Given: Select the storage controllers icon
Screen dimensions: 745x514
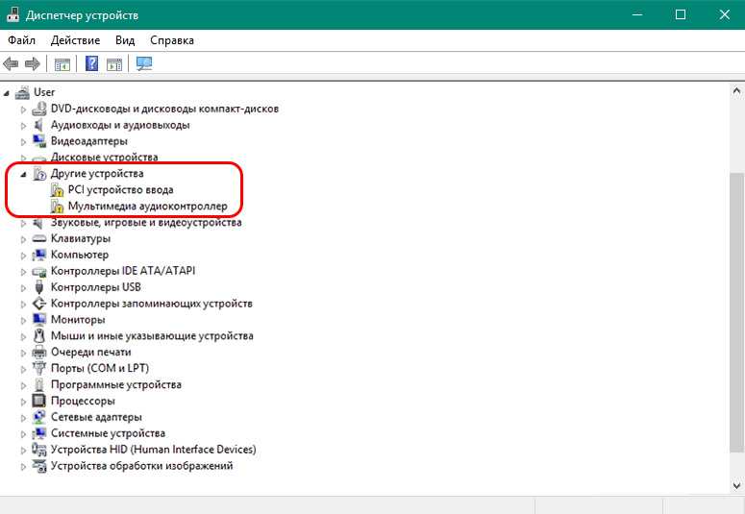Looking at the screenshot, I should 39,303.
